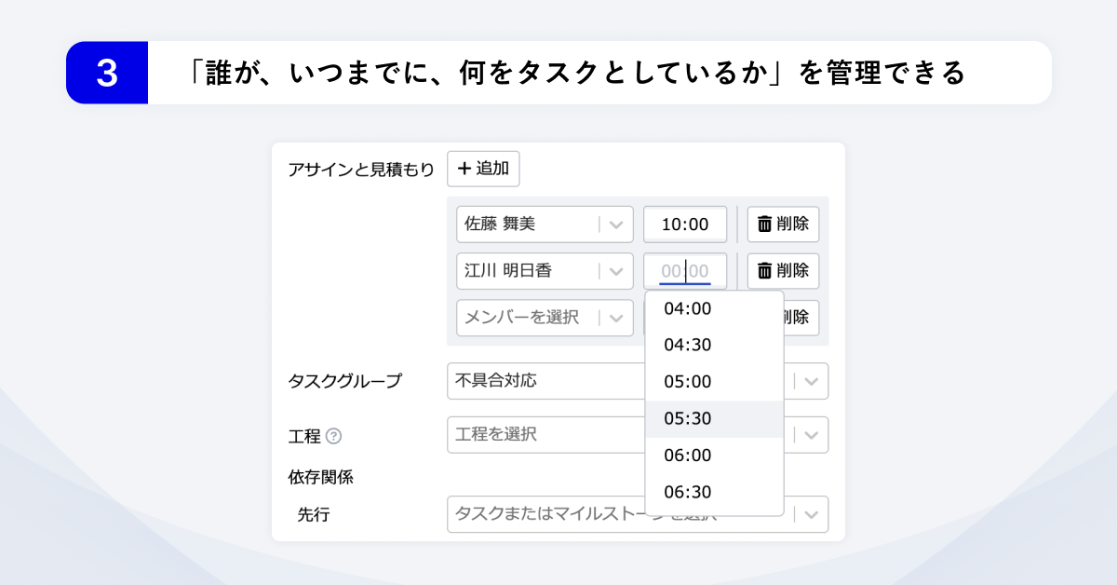Click the 追加 add assignee button
The height and width of the screenshot is (585, 1117).
pos(483,169)
